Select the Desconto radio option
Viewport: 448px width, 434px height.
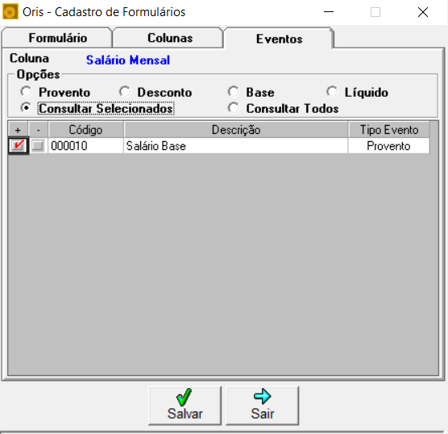[125, 92]
